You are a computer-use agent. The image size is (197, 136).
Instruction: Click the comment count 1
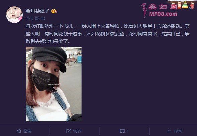pyautogui.click(x=128, y=131)
